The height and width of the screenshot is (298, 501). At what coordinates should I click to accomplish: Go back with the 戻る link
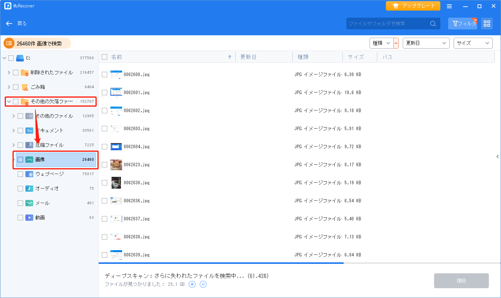(x=22, y=24)
